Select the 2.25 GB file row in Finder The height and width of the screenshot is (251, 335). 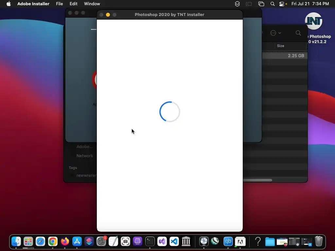(x=285, y=56)
